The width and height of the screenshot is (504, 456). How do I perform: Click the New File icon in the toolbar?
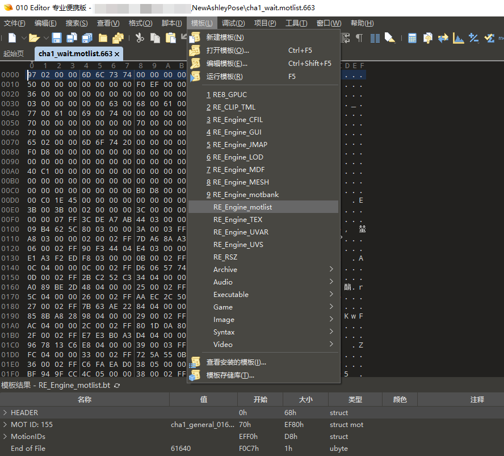(x=12, y=38)
